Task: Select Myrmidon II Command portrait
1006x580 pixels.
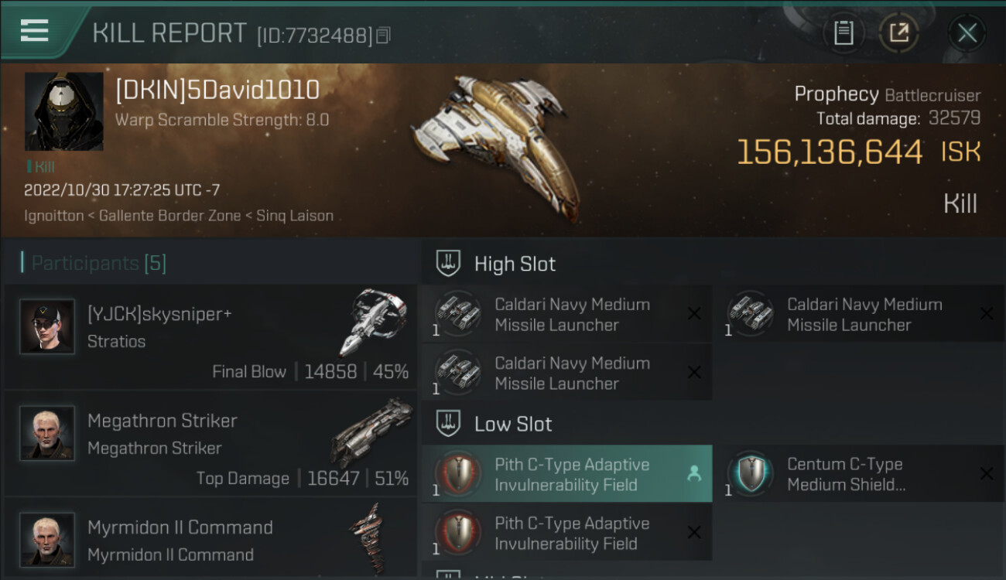Action: [x=47, y=539]
